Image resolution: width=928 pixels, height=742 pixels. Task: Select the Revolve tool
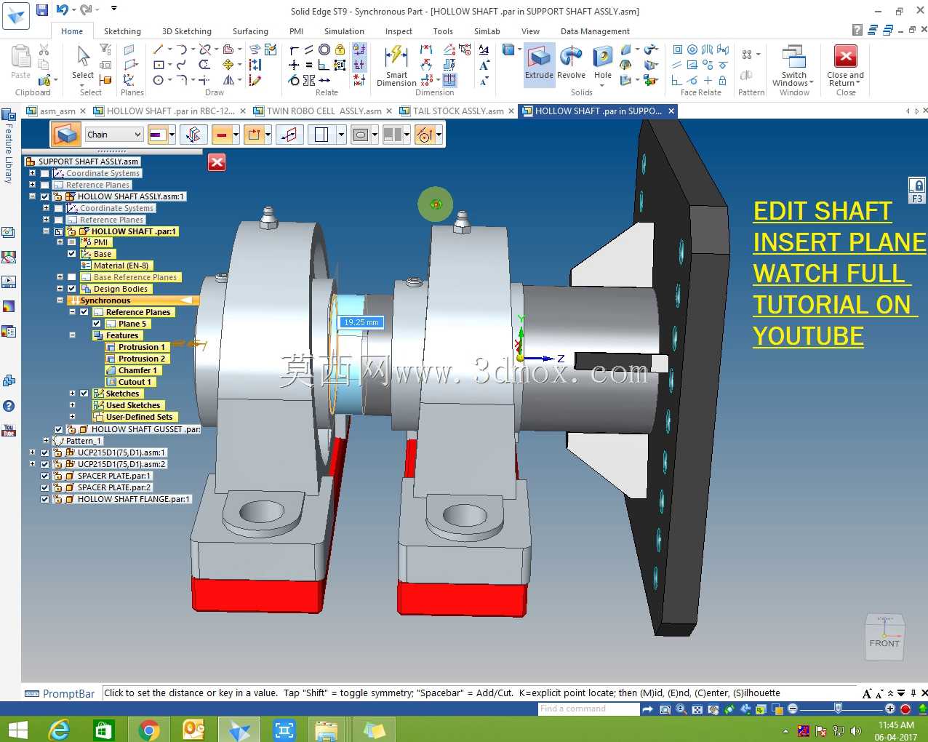(571, 62)
